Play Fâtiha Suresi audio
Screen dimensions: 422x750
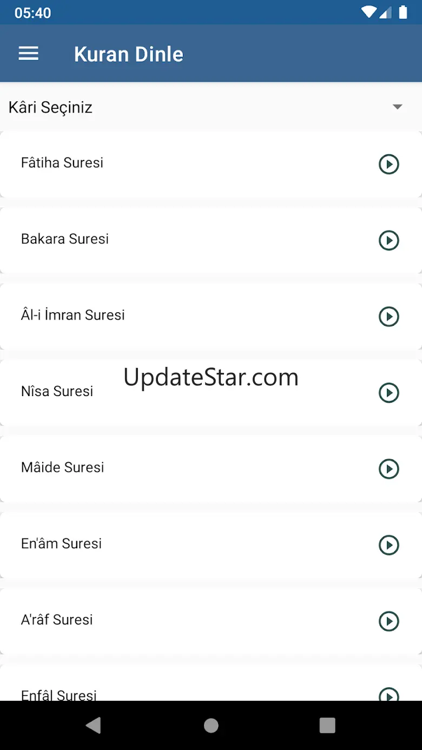pyautogui.click(x=388, y=164)
